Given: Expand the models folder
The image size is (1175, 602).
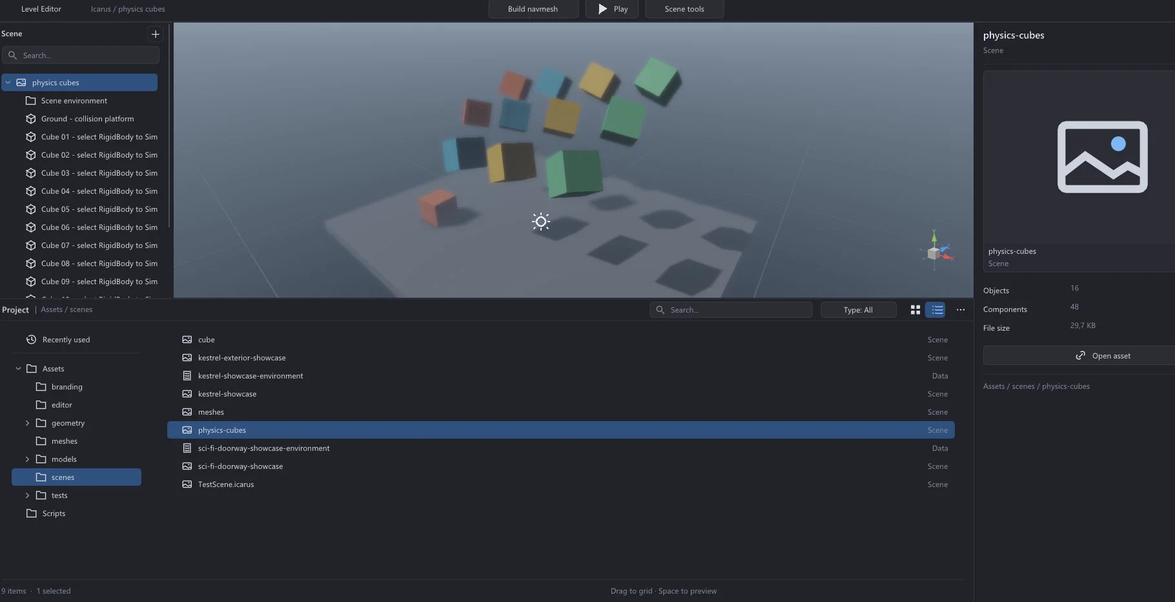Looking at the screenshot, I should point(27,459).
